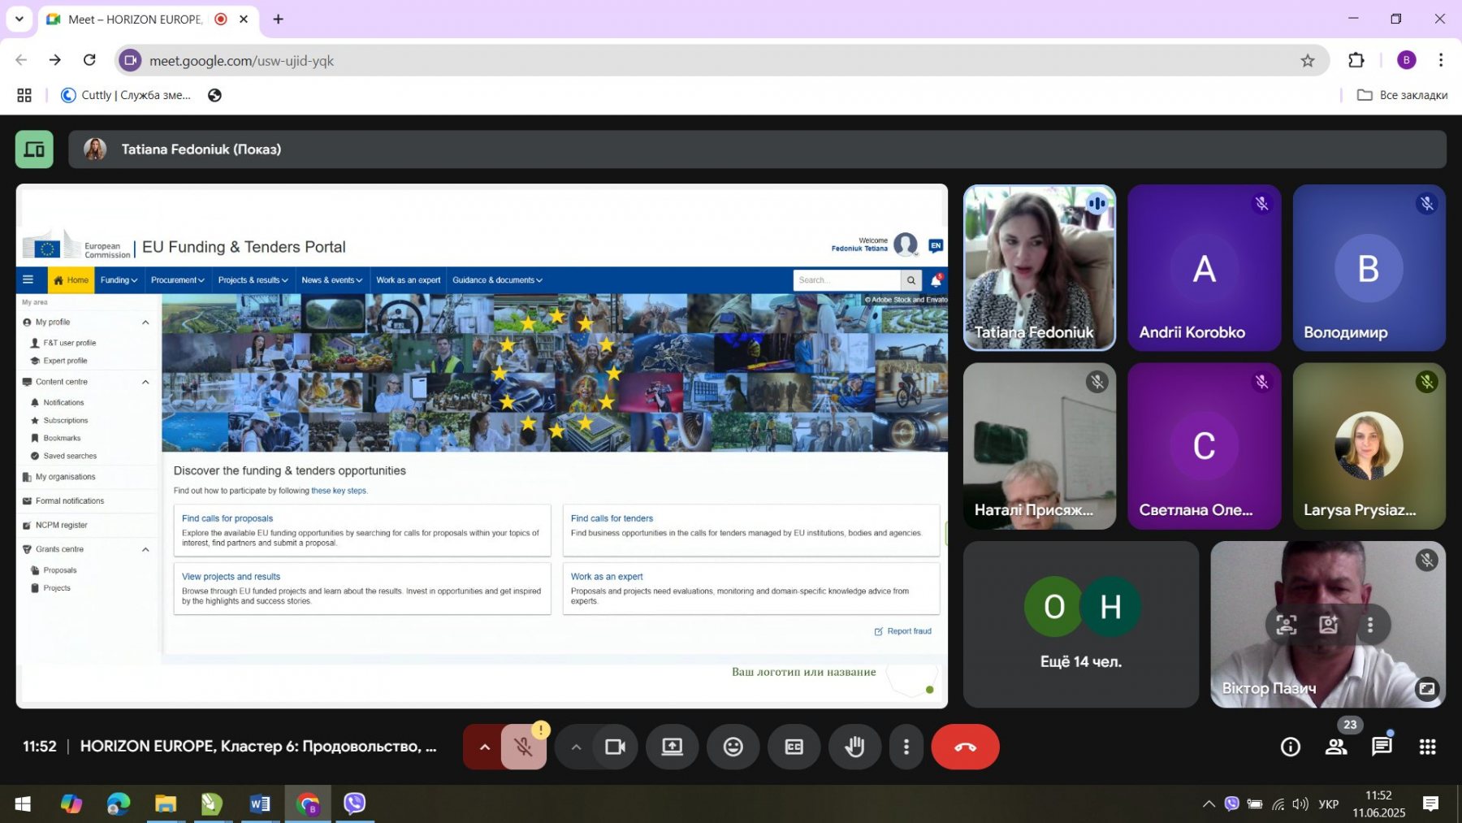Screen dimensions: 1462x823
Task: Click the Report fraud link
Action: click(x=903, y=631)
